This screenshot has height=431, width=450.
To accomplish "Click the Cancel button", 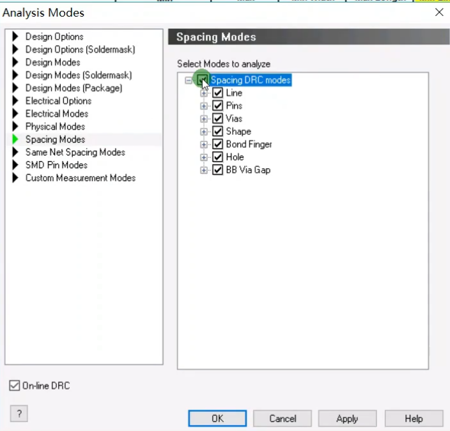I will (x=283, y=418).
